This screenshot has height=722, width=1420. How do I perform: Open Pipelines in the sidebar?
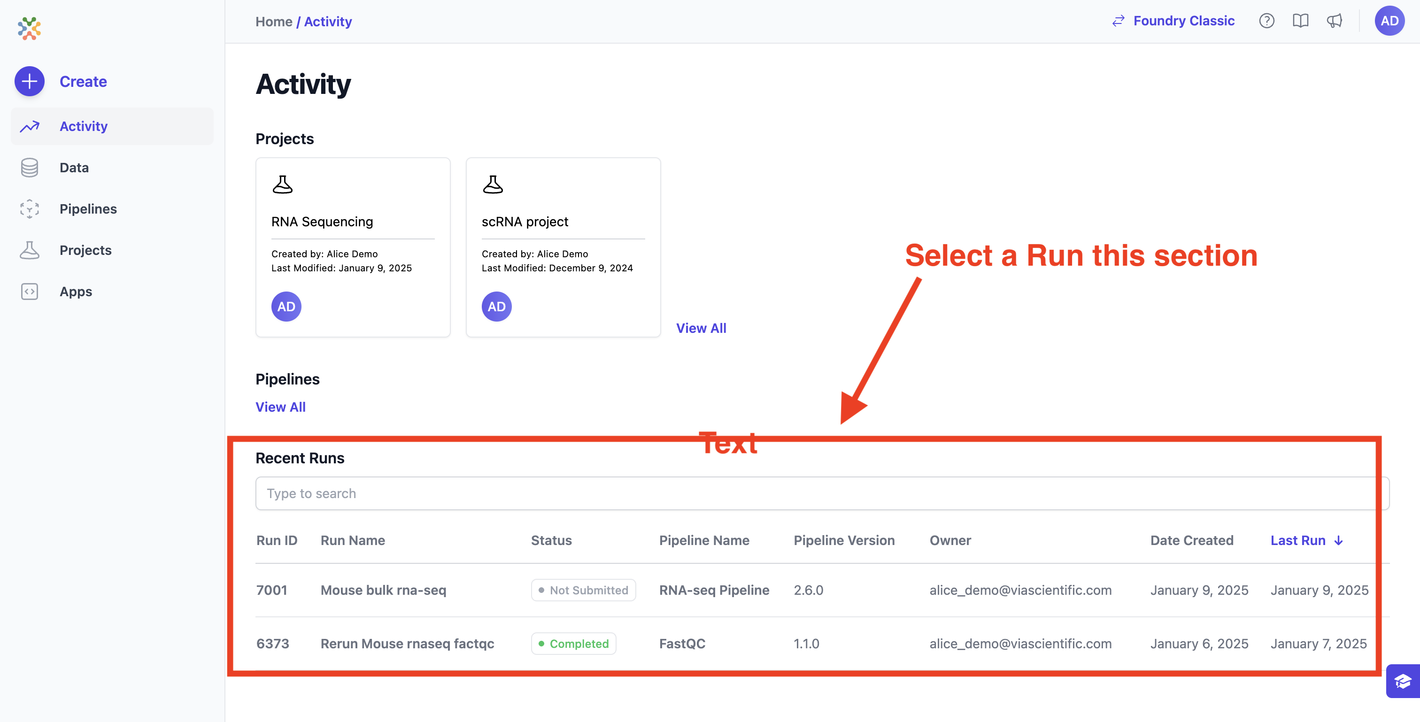[x=88, y=209]
